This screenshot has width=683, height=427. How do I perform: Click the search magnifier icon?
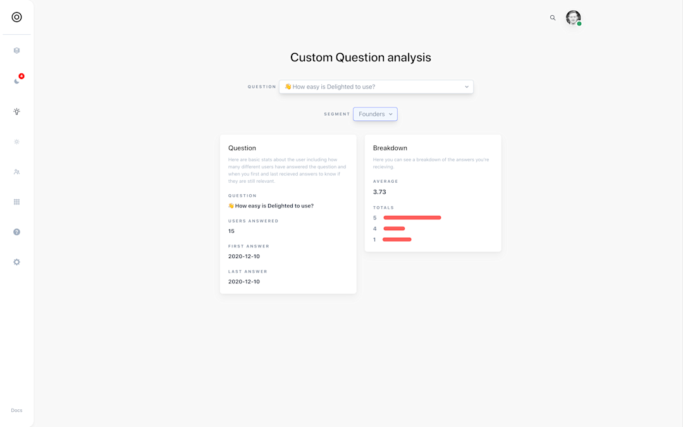click(552, 18)
